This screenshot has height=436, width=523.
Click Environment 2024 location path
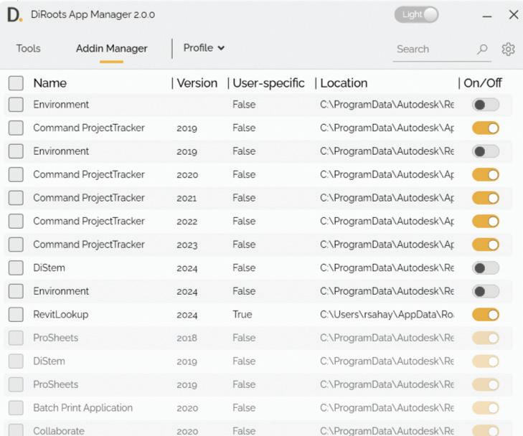[387, 291]
